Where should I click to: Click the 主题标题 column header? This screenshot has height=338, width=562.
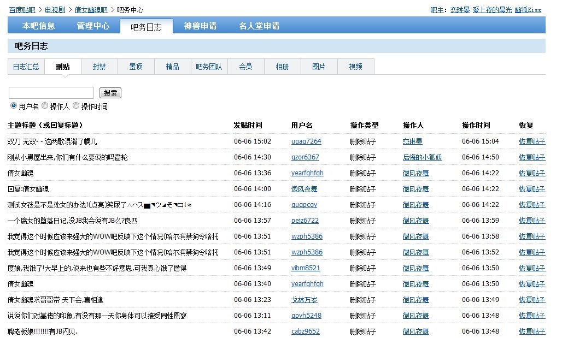(x=45, y=125)
